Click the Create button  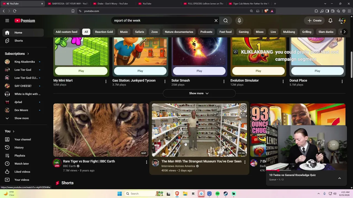click(x=314, y=21)
